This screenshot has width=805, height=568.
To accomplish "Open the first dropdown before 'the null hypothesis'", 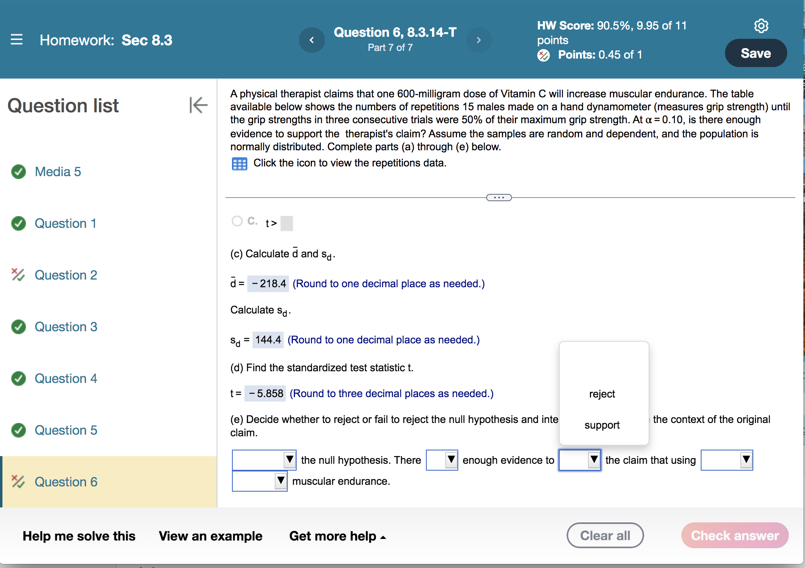I will [264, 460].
